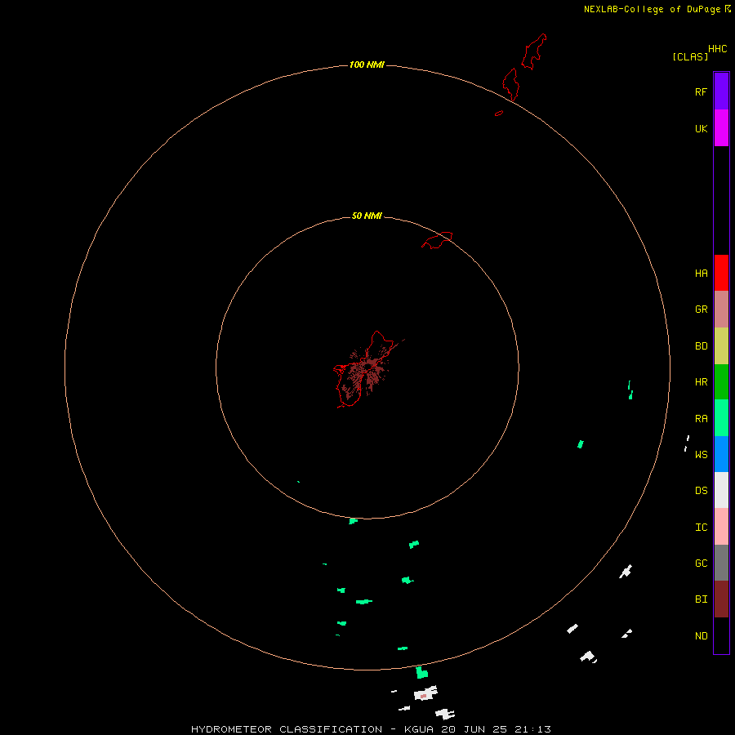Click the ND black legend swatch
Viewport: 735px width, 735px height.
point(721,635)
